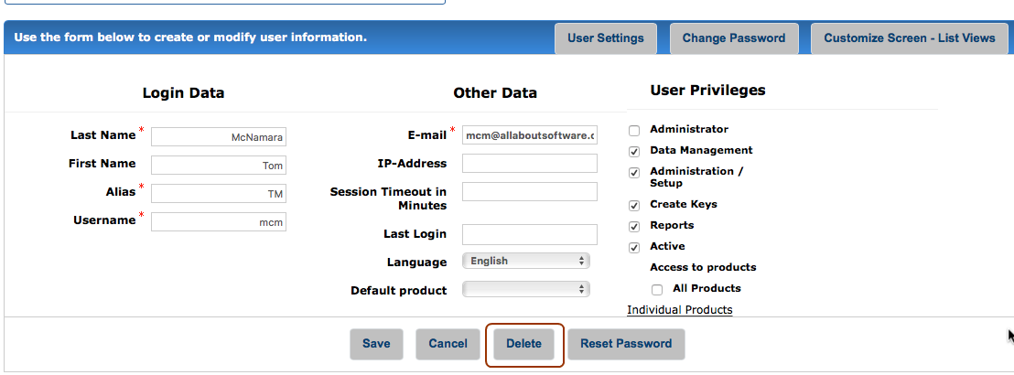The image size is (1014, 375).
Task: Expand the Default product dropdown
Action: pos(525,289)
